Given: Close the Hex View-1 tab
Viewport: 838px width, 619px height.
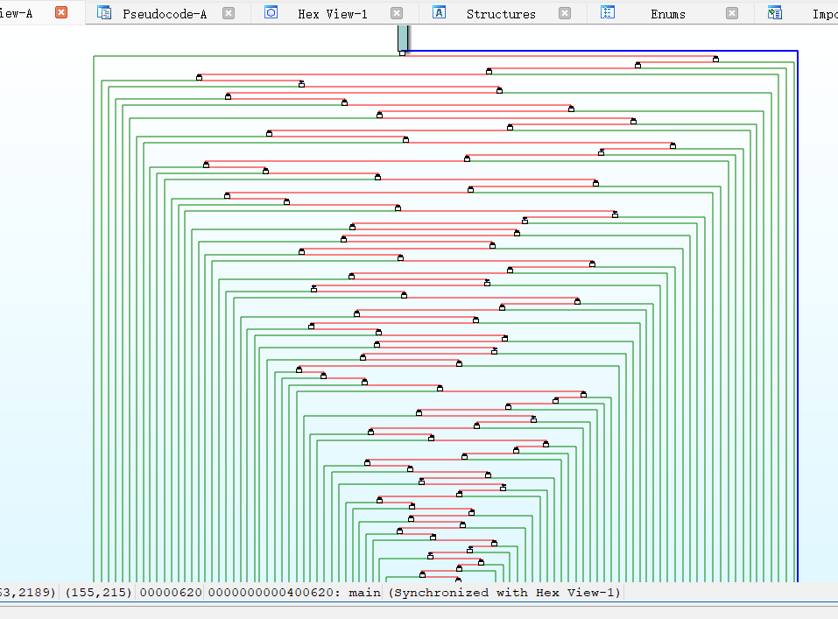Looking at the screenshot, I should coord(397,13).
